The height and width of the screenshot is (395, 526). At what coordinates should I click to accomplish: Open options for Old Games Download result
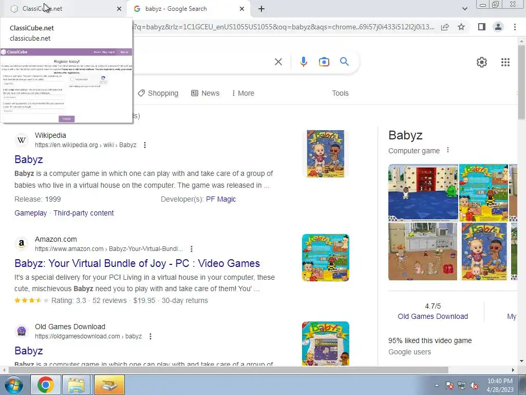coord(151,336)
